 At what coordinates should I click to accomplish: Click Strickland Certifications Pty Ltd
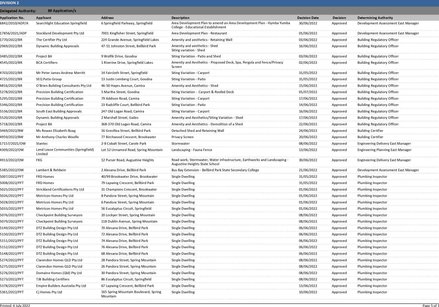pos(60,189)
